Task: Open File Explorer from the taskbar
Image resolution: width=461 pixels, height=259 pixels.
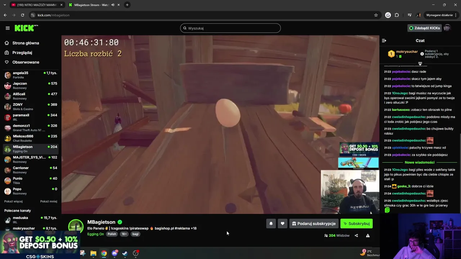Action: click(x=93, y=253)
